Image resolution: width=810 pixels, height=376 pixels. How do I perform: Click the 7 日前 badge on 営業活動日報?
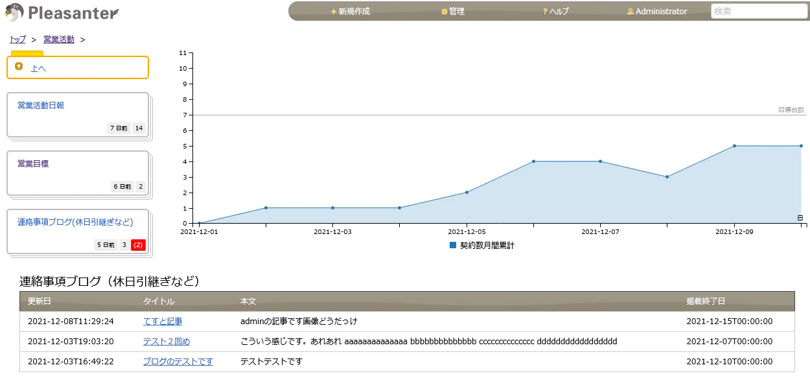[x=119, y=128]
